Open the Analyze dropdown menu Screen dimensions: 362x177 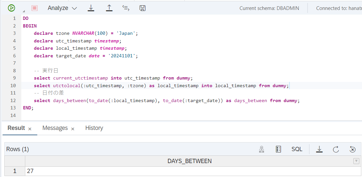tap(62, 8)
